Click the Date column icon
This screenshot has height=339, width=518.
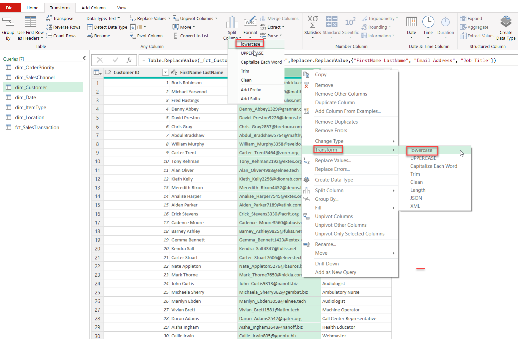tap(411, 22)
